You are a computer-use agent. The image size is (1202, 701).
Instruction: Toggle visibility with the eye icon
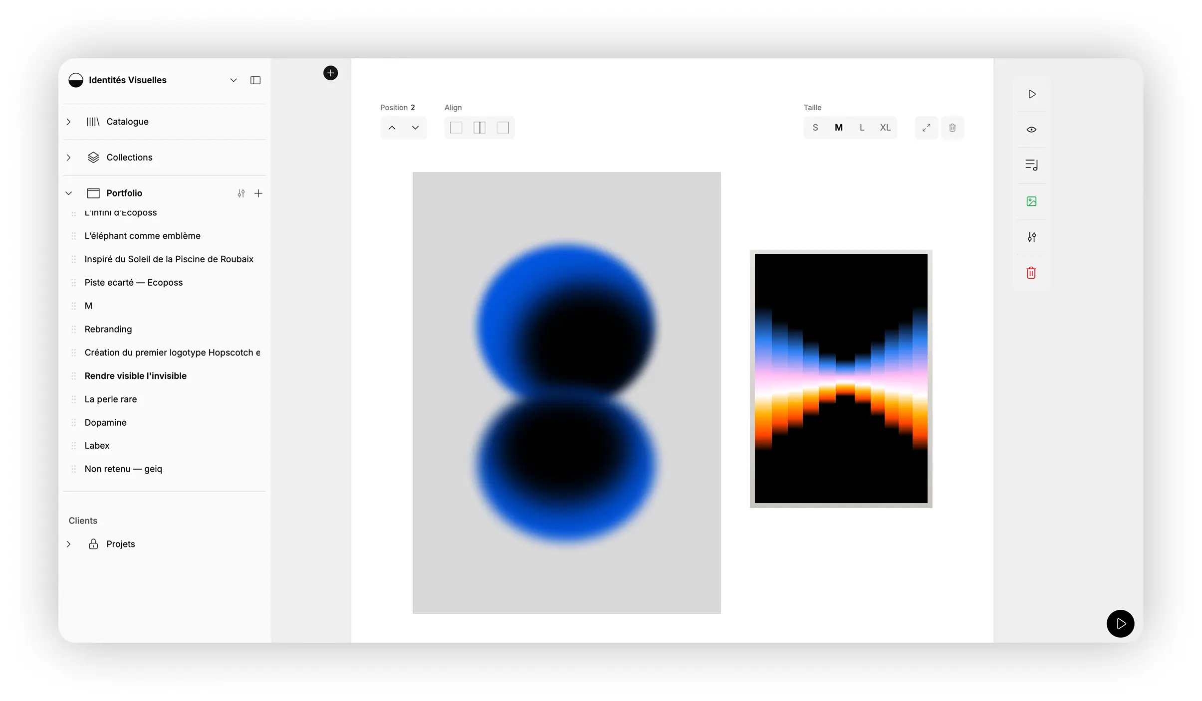[x=1031, y=130]
